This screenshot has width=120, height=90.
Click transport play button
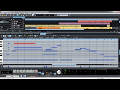click(28, 72)
